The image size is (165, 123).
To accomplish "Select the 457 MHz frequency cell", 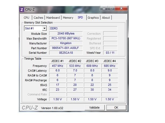I will (58, 66).
